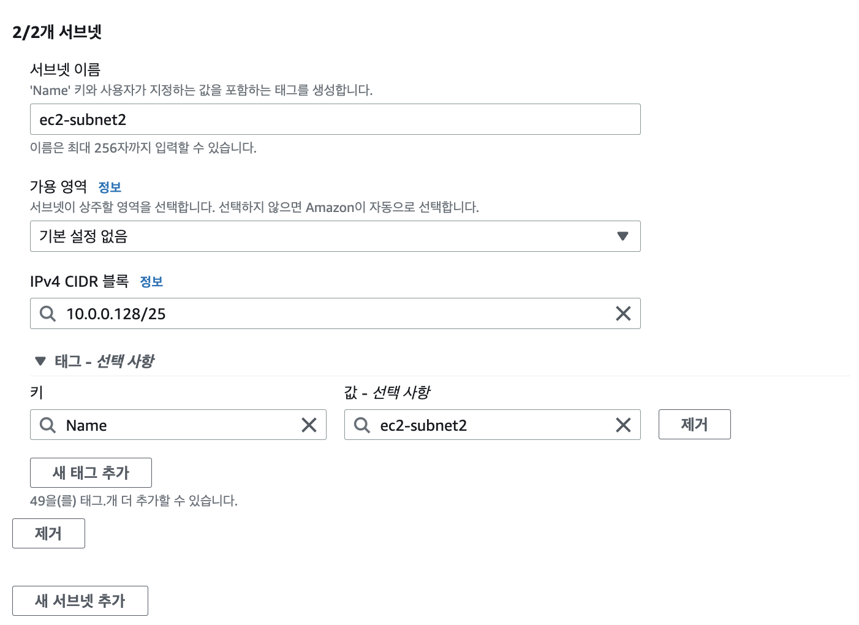Click into the tag value ec2-subnet2 input
The width and height of the screenshot is (859, 625).
(x=492, y=425)
